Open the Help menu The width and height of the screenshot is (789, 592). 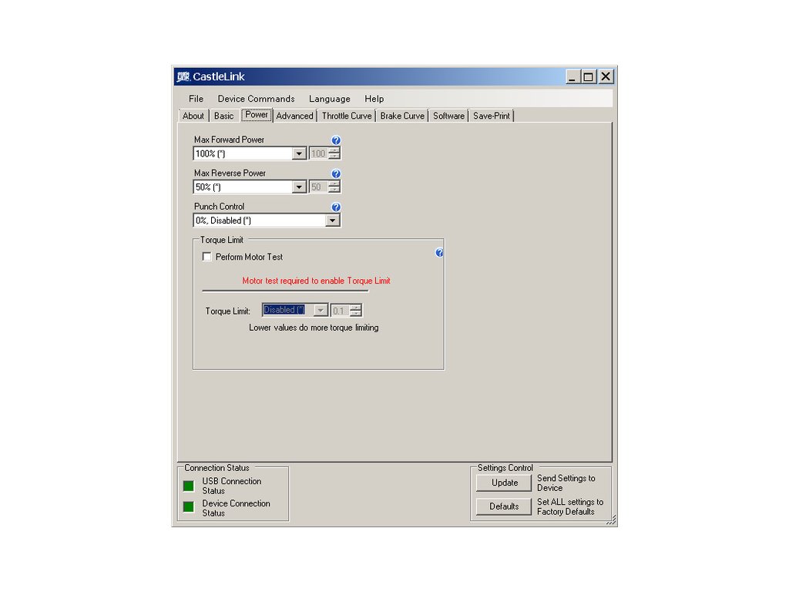pos(374,99)
